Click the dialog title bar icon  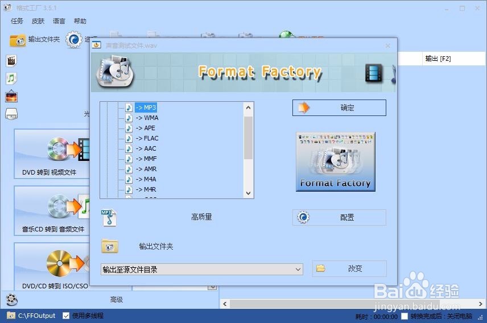pos(97,45)
